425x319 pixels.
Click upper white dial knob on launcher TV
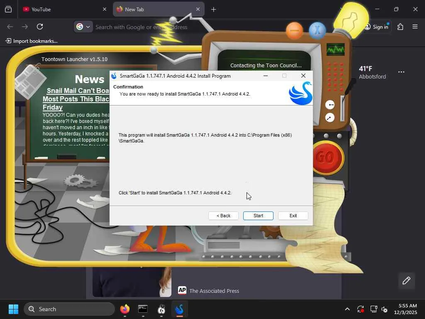click(x=330, y=105)
